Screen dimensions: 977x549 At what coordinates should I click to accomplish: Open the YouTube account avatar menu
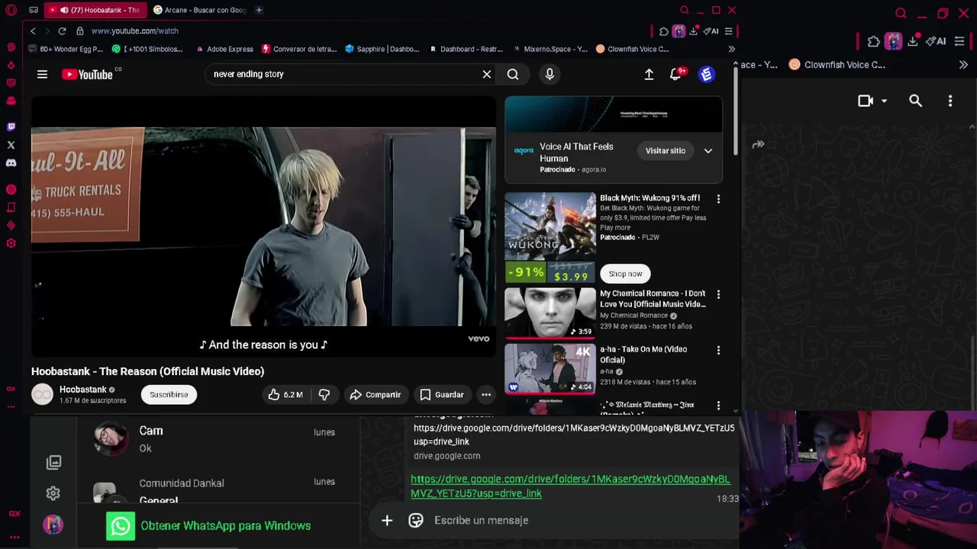[x=707, y=74]
